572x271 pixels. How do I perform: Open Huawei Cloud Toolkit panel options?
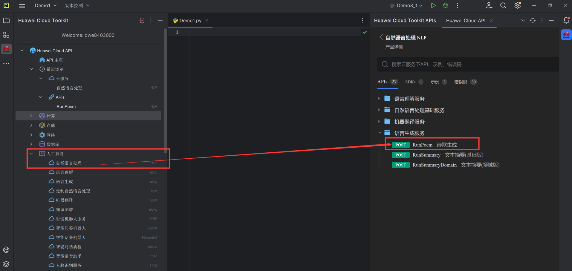[151, 20]
